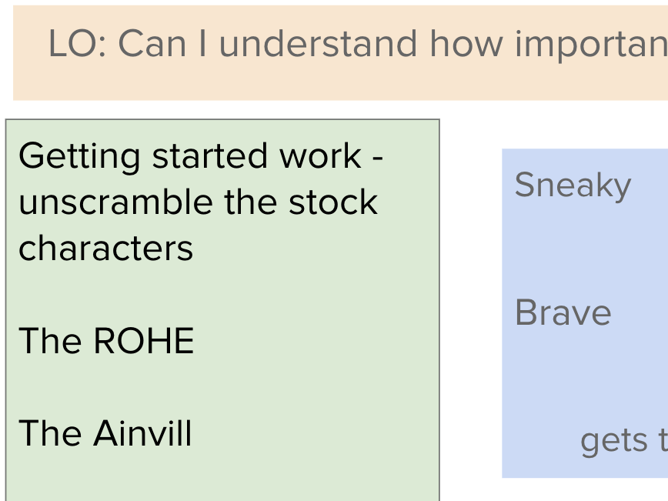Click the word 'work' before the hyphen
668x501 pixels.
(x=320, y=156)
